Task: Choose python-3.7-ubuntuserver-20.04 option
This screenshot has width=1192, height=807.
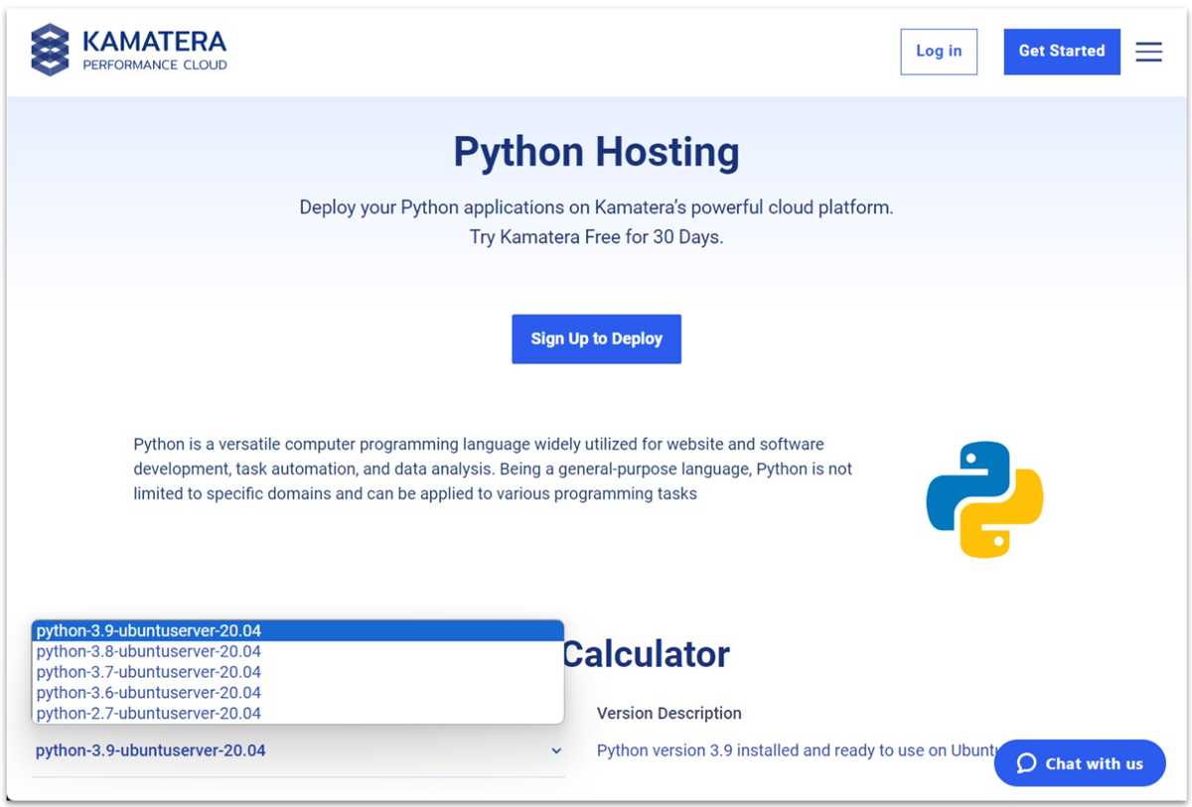Action: [298, 672]
